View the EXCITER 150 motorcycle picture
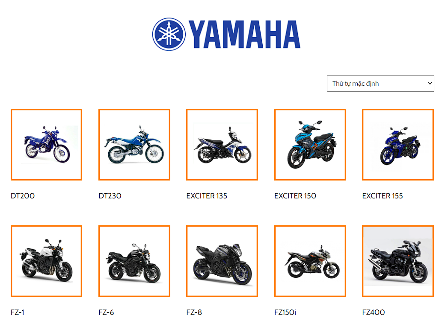Image resolution: width=445 pixels, height=332 pixels. pos(310,145)
